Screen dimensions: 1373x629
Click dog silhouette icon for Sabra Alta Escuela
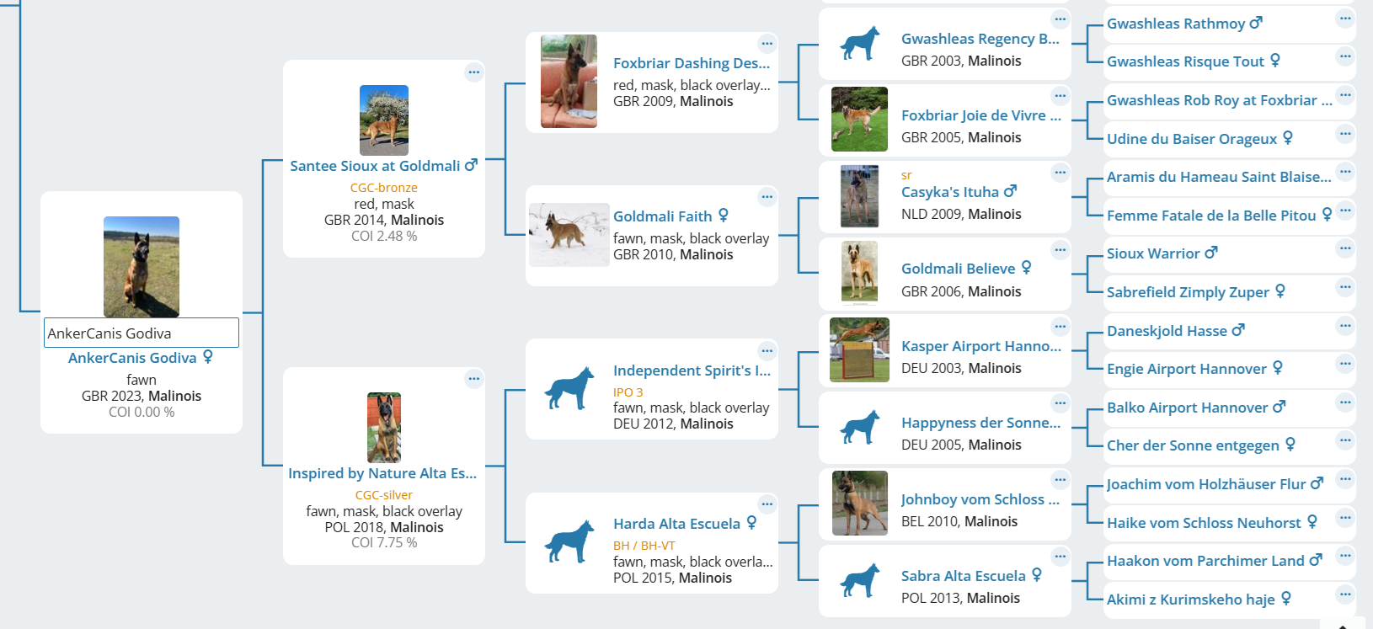pos(860,580)
